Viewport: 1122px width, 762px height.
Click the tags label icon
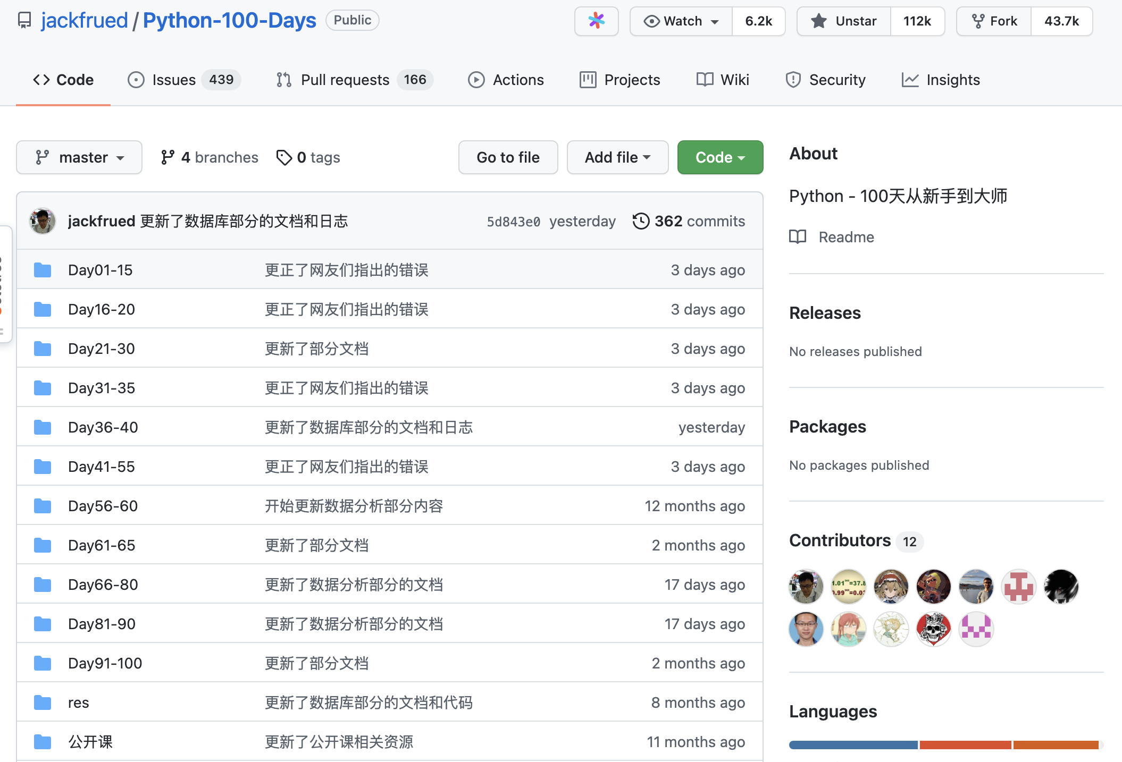tap(284, 157)
